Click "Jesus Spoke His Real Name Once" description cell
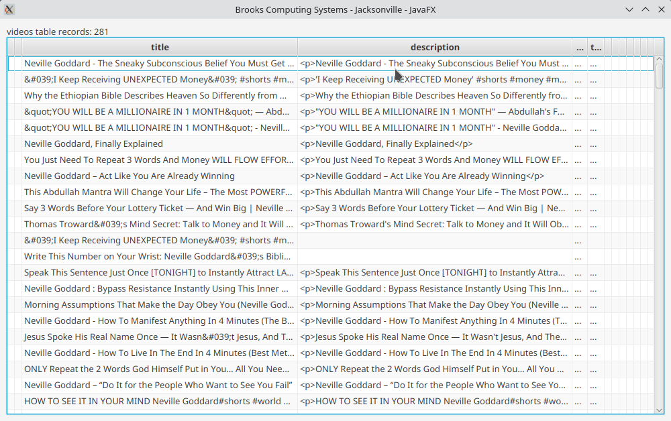This screenshot has width=671, height=421. click(434, 337)
